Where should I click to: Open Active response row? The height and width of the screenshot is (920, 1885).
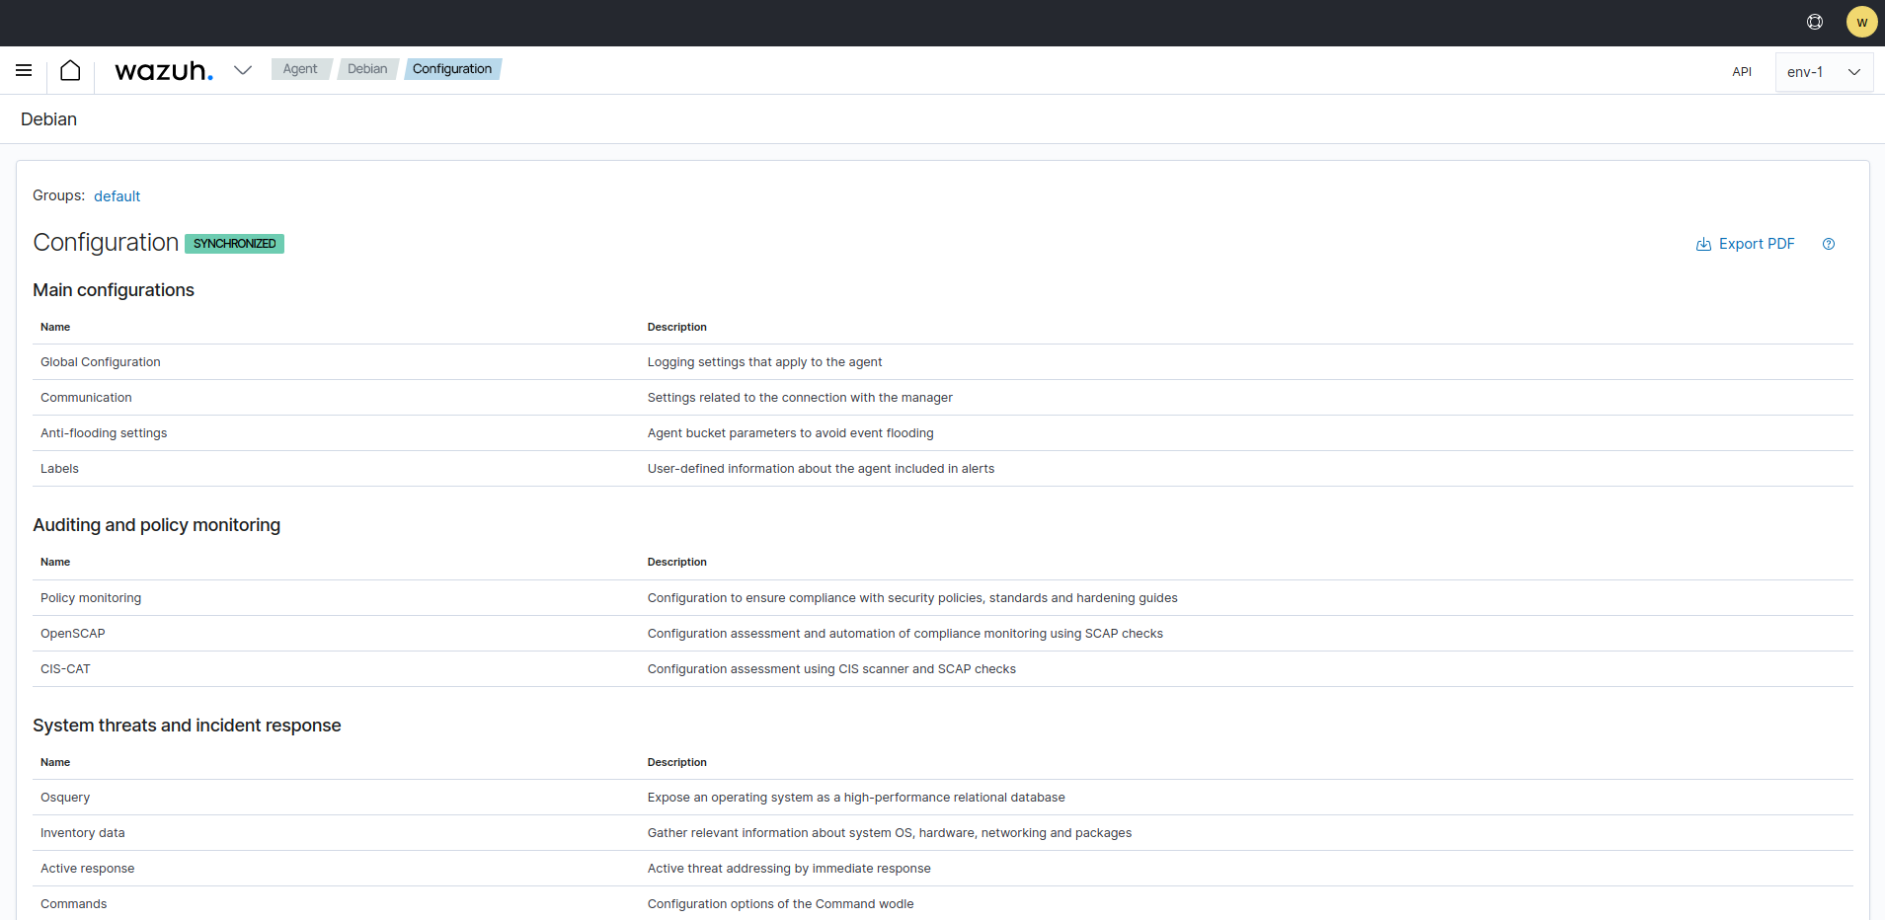point(943,869)
